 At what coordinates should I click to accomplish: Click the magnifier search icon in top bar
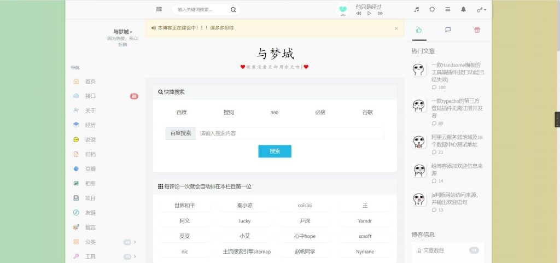point(234,9)
